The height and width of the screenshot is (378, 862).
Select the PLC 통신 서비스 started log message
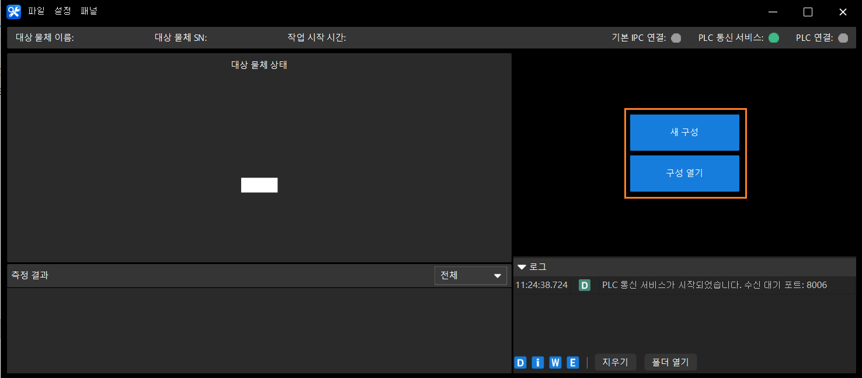click(714, 285)
